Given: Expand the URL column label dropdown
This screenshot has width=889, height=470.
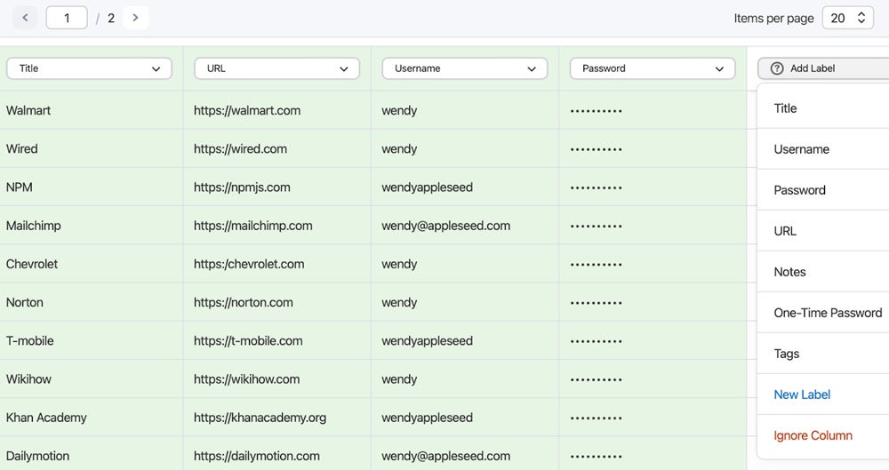Looking at the screenshot, I should [x=276, y=68].
